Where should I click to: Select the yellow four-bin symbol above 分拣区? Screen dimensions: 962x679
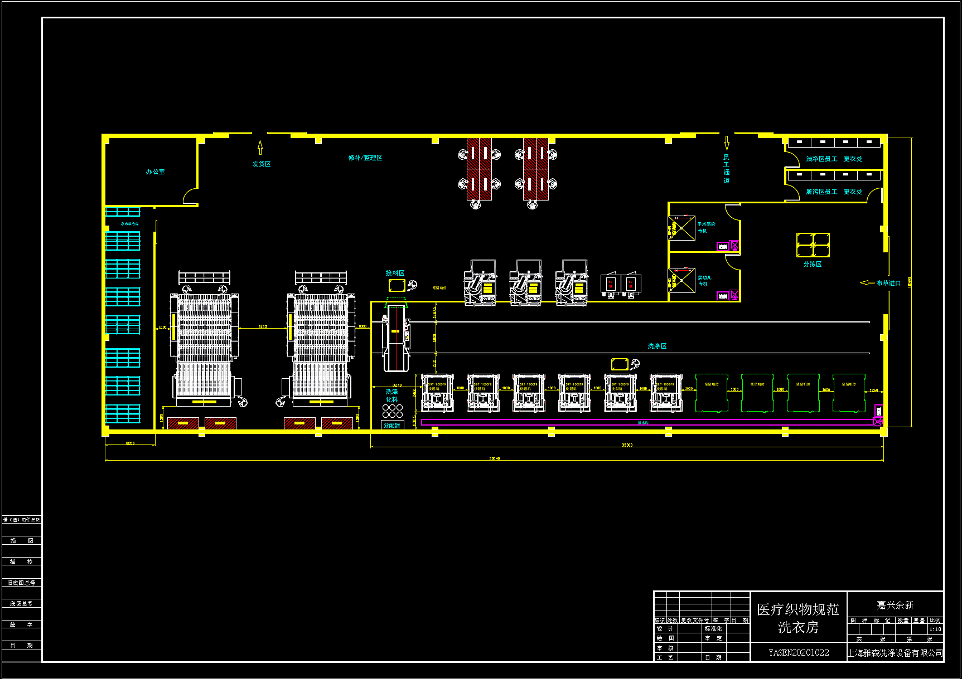click(x=813, y=245)
